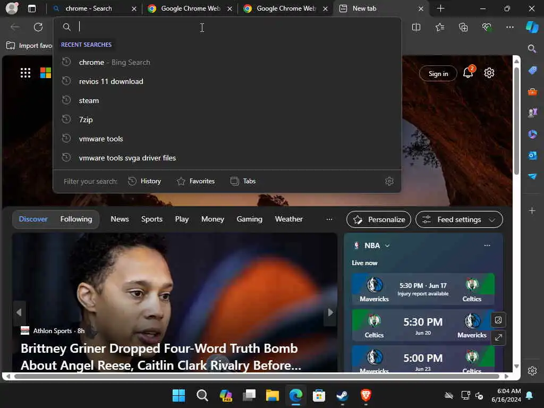
Task: Select recent search steam
Action: 227,100
